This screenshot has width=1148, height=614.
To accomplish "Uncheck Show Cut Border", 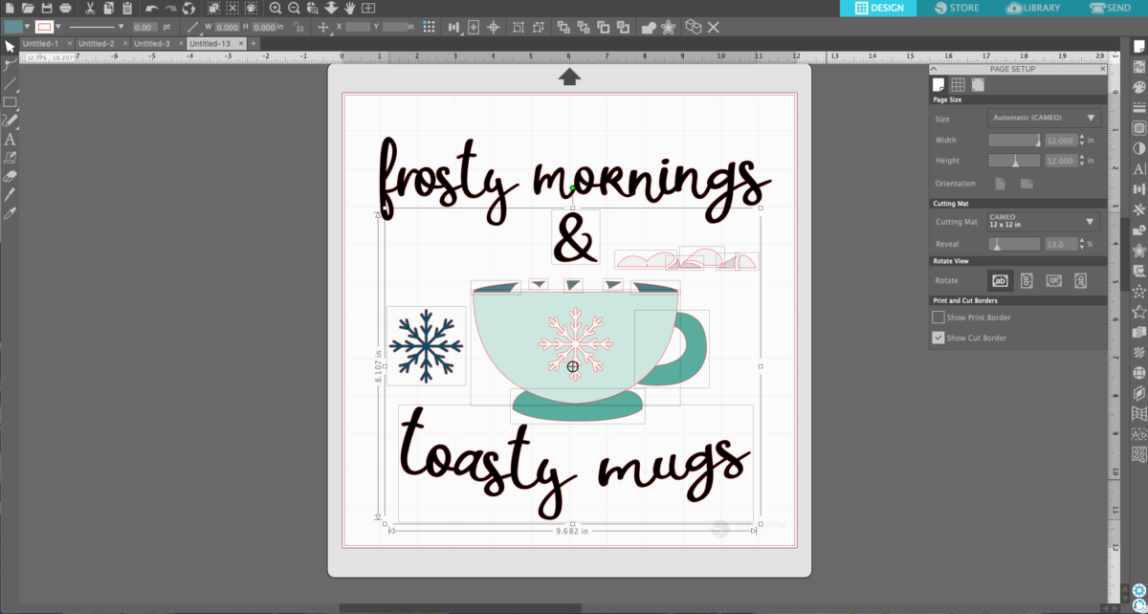I will point(938,338).
